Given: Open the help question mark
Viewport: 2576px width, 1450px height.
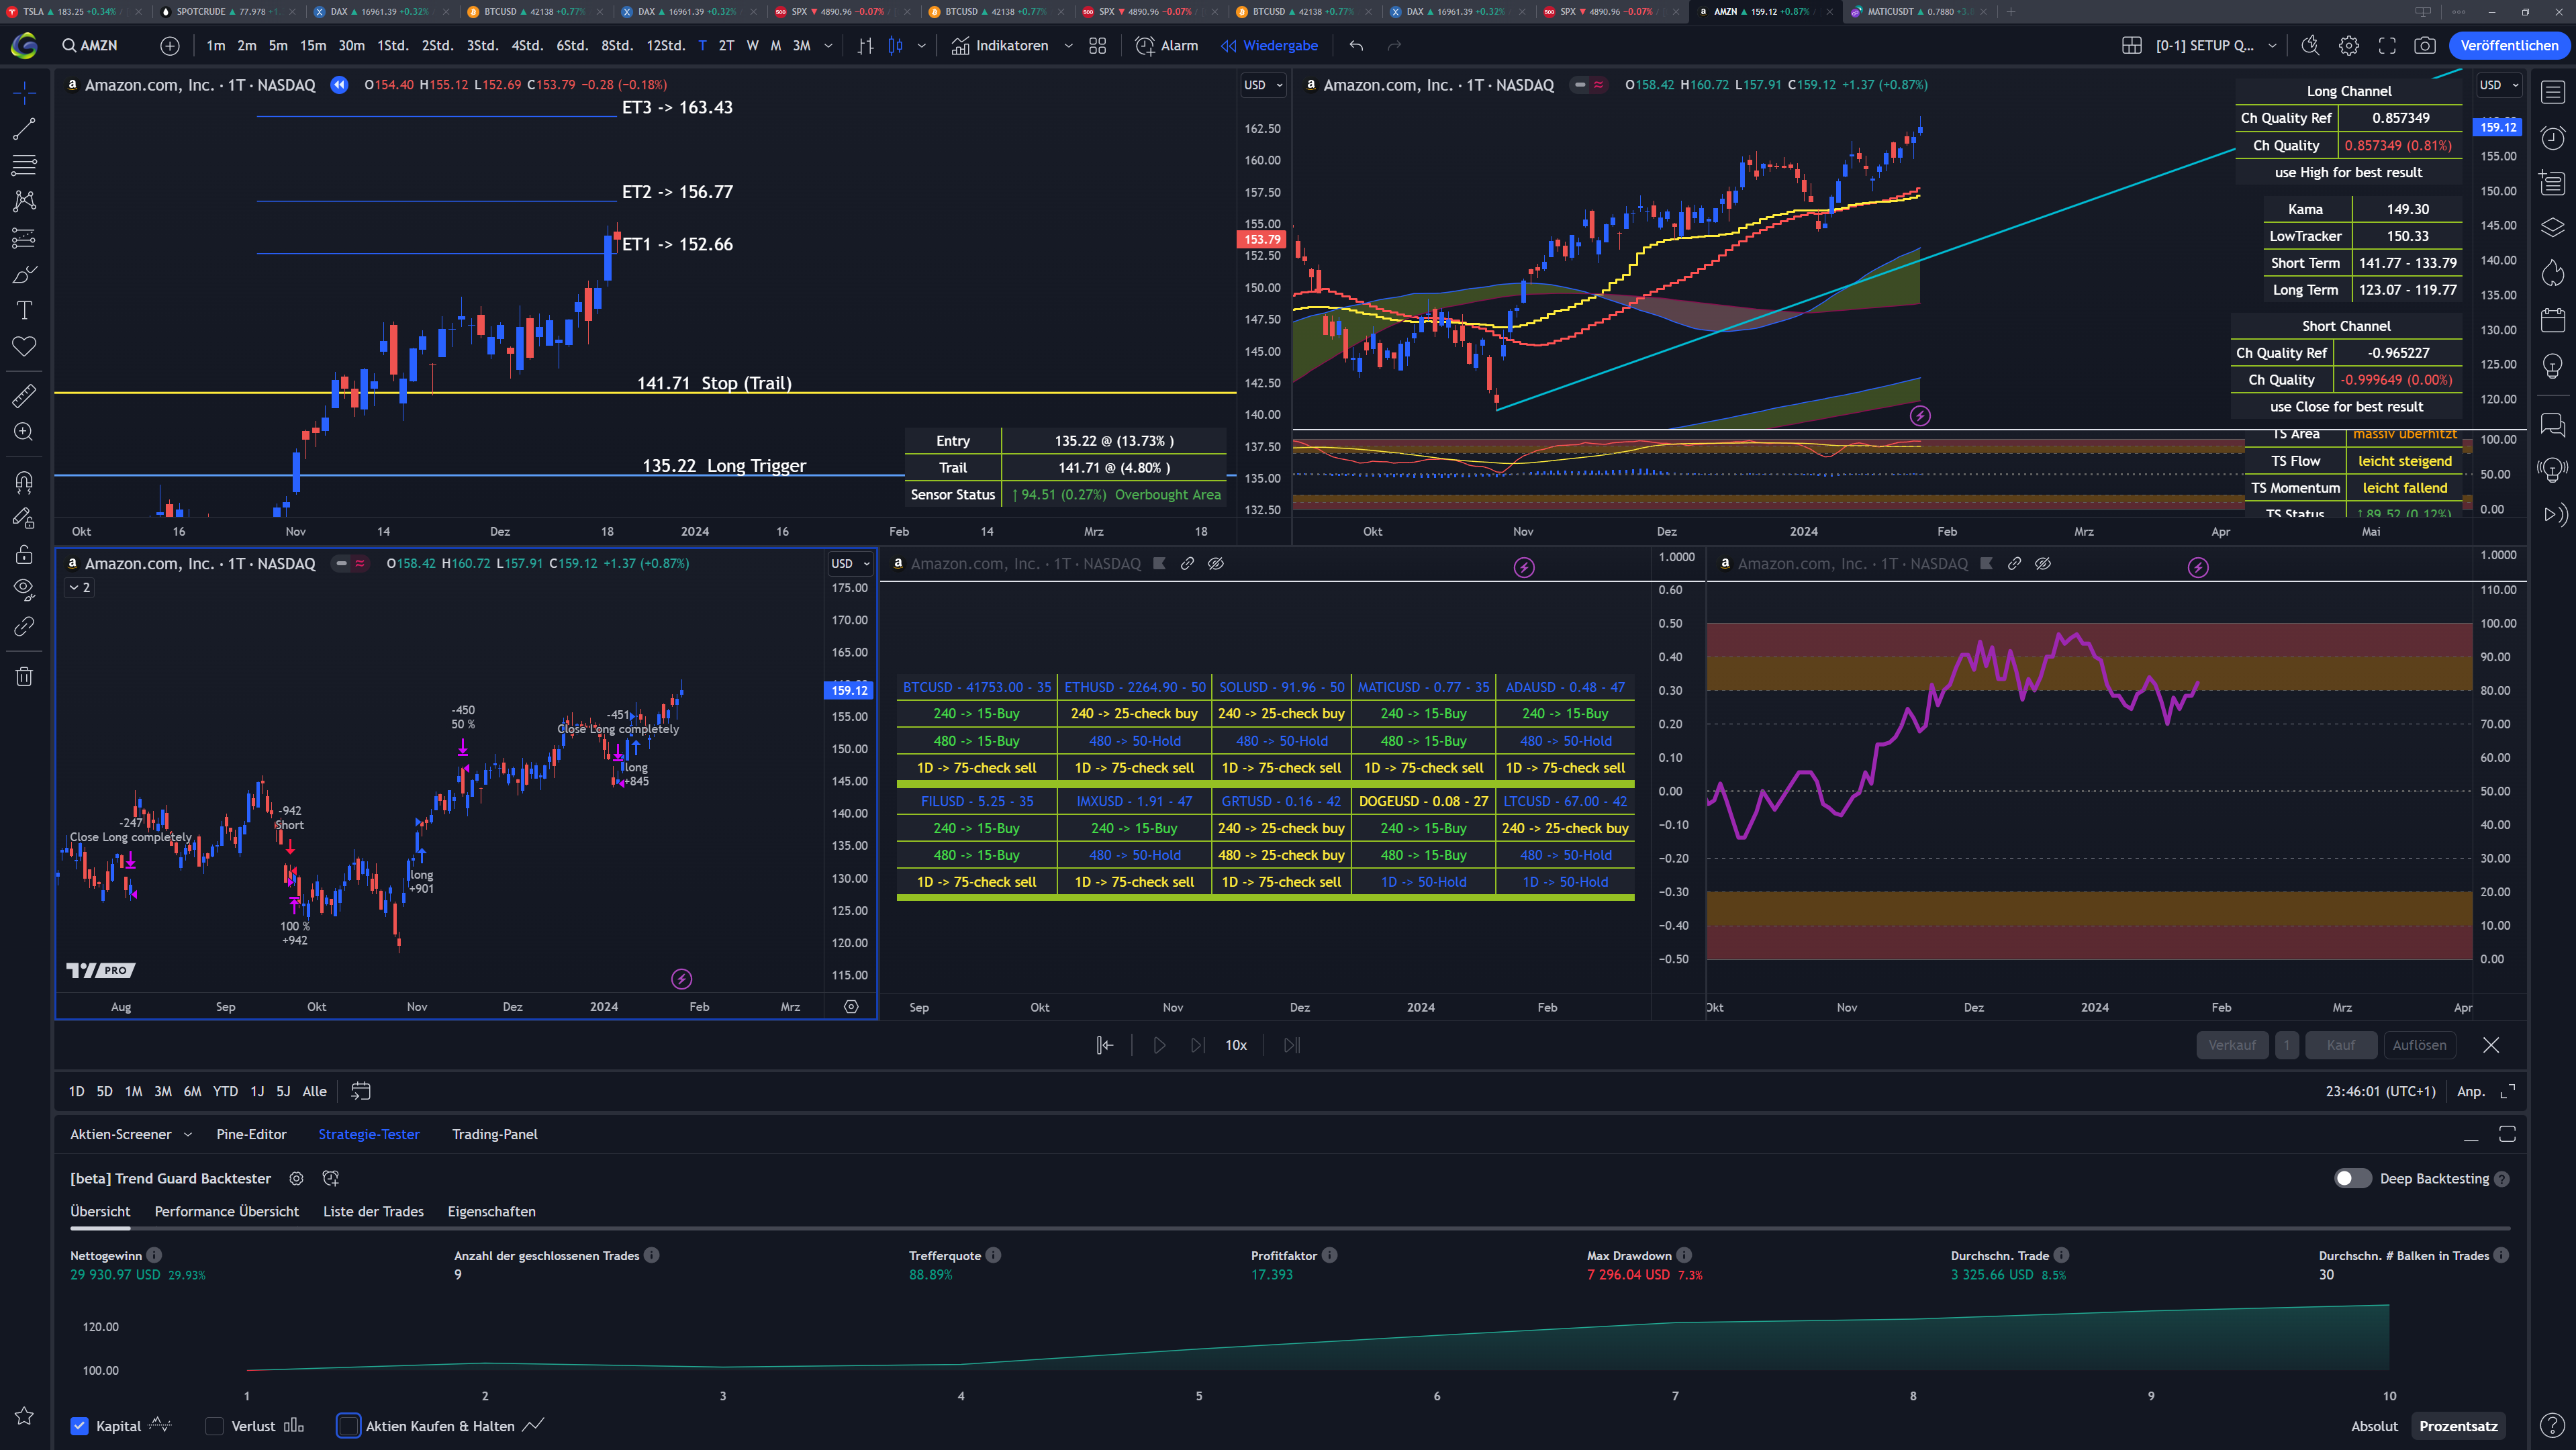Looking at the screenshot, I should point(2553,1426).
